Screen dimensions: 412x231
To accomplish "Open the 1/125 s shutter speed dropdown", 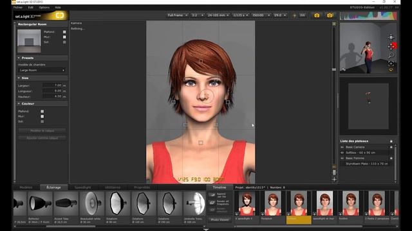I will [240, 15].
